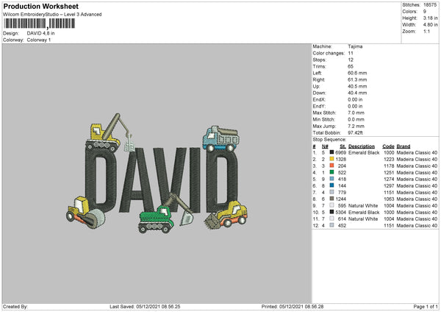Click the Zoom value '1:1'
The image size is (441, 312).
point(426,31)
